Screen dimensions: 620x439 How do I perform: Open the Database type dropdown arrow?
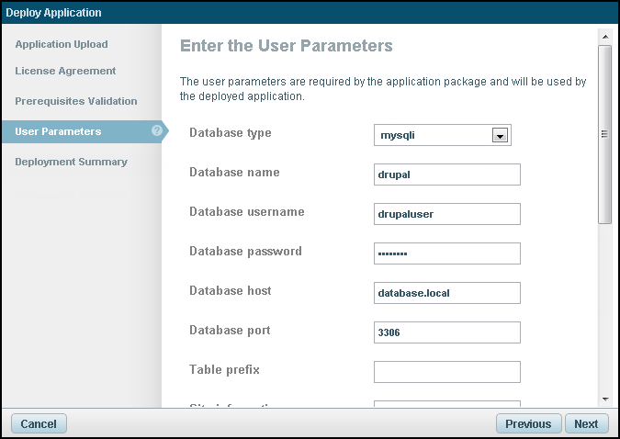pos(500,136)
